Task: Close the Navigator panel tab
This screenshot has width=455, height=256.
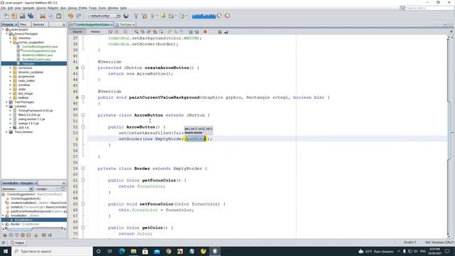Action: (x=36, y=183)
